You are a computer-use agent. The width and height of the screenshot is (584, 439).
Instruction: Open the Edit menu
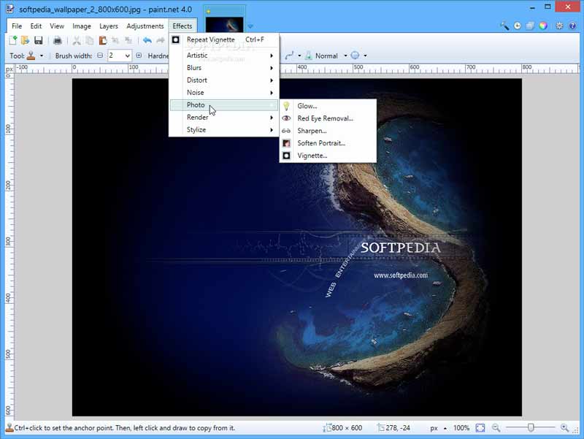click(x=36, y=26)
